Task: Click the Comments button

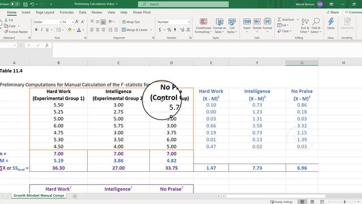Action: (353, 12)
